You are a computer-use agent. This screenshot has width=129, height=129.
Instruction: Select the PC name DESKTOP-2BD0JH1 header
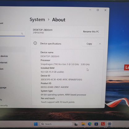43,30
